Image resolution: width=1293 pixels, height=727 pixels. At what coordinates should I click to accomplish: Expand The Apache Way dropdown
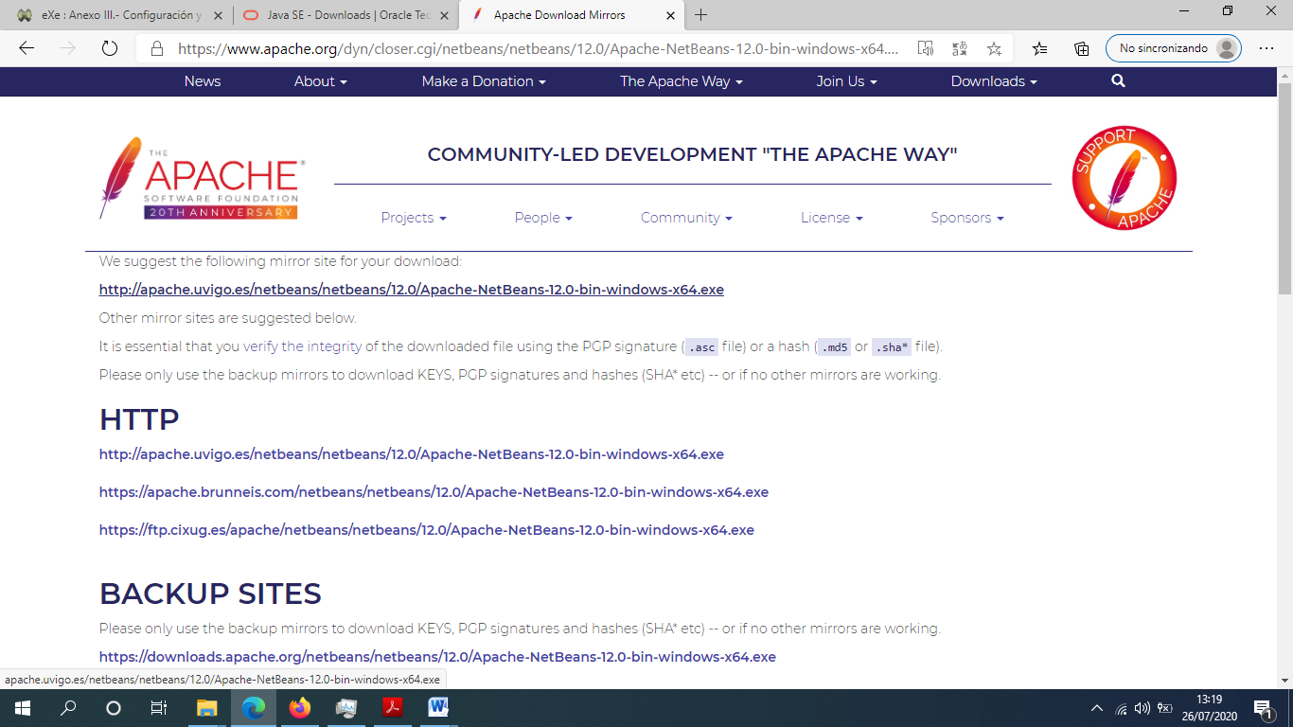click(682, 81)
